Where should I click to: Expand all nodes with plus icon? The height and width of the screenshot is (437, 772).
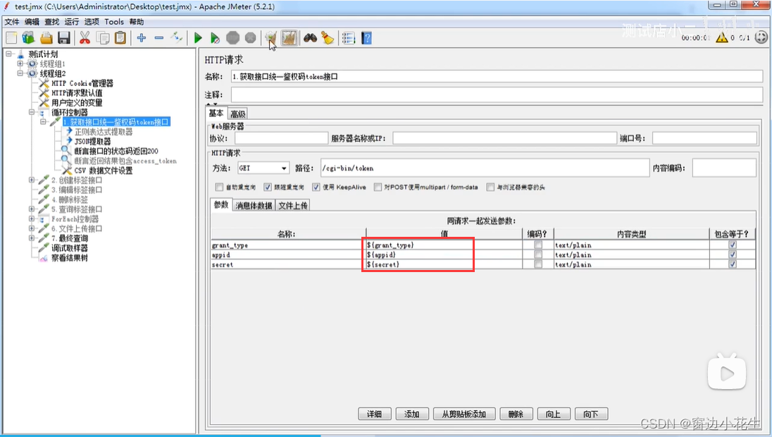tap(142, 38)
